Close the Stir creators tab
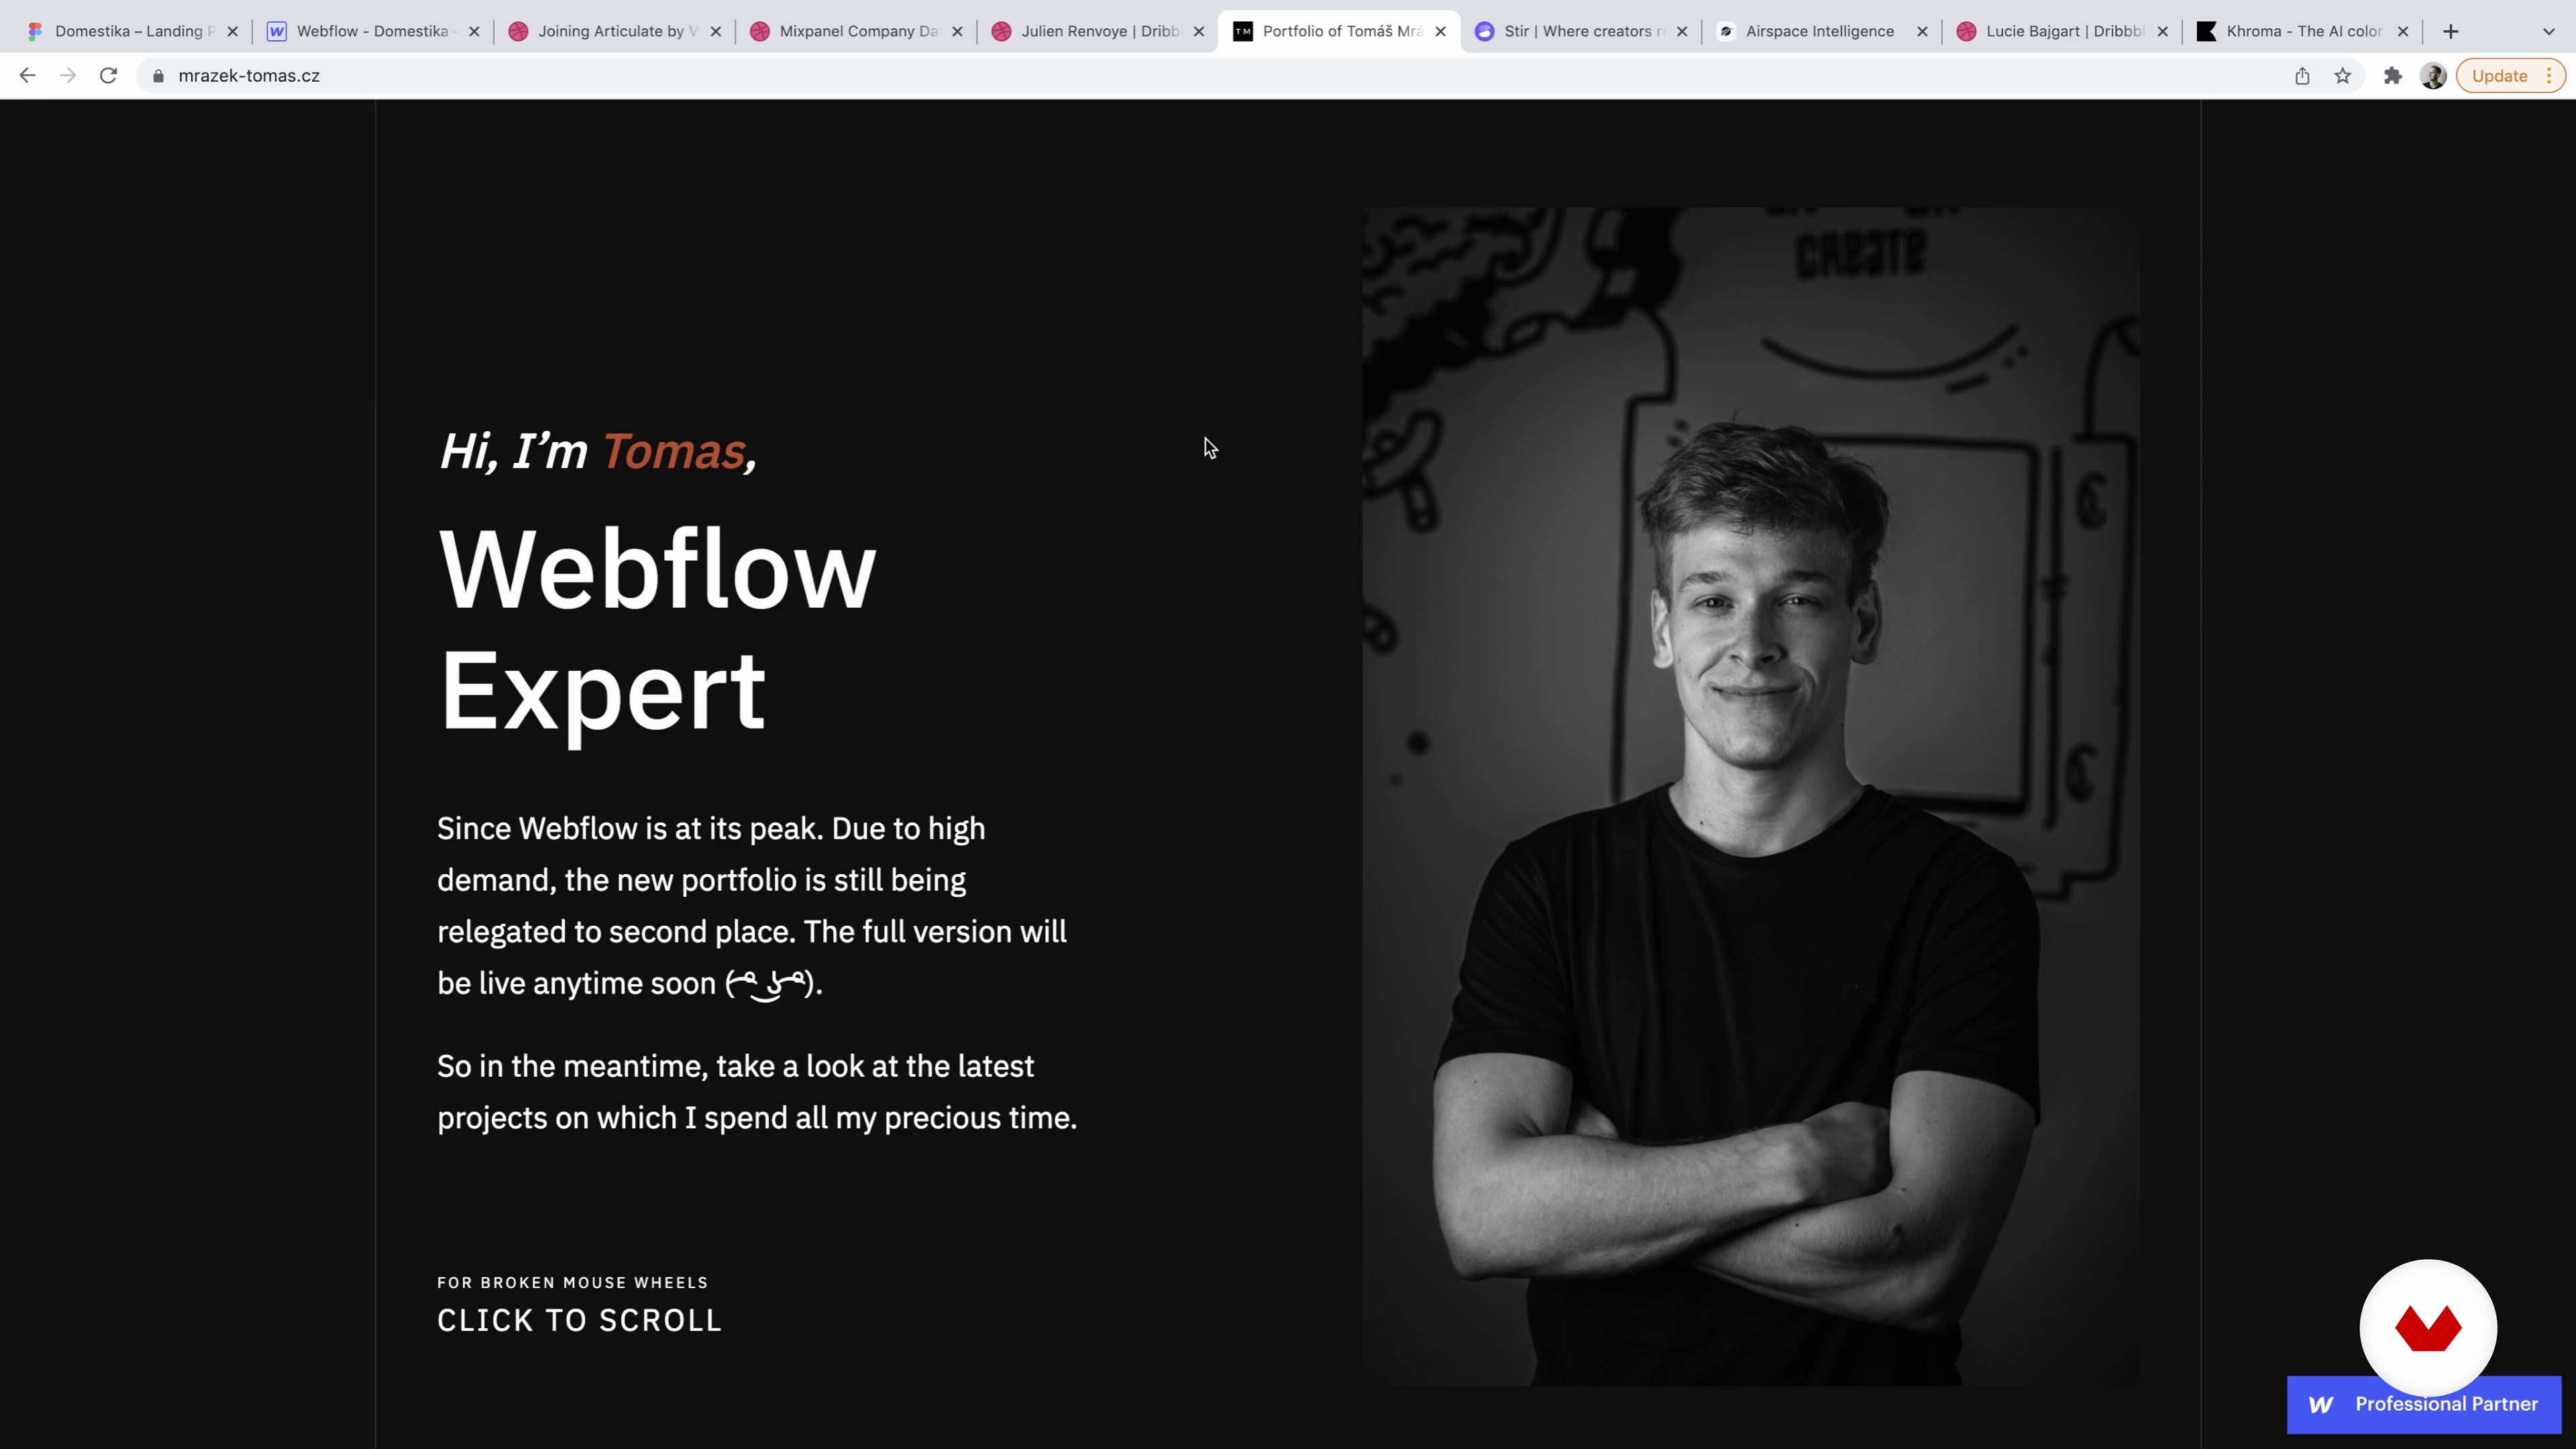The height and width of the screenshot is (1449, 2576). [x=1682, y=31]
